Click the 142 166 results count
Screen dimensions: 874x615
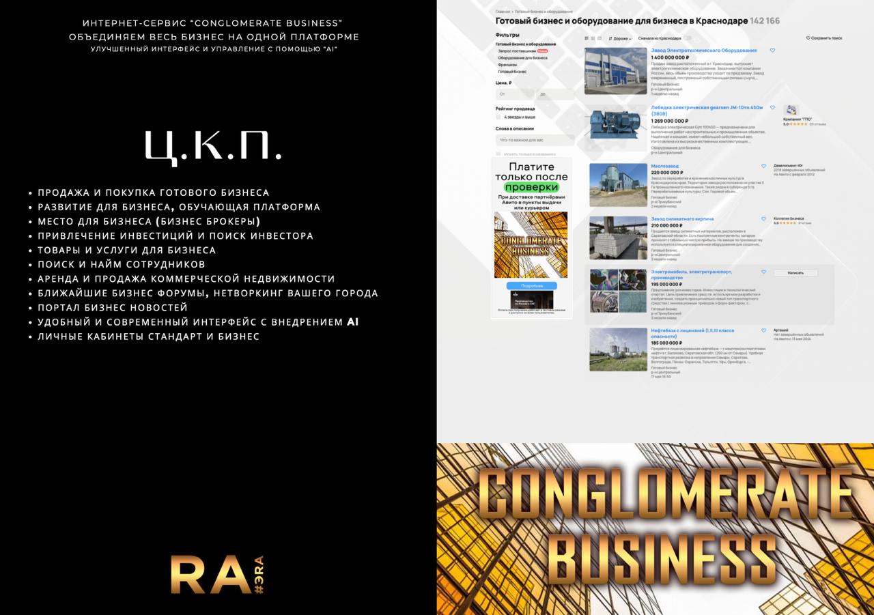[x=765, y=21]
